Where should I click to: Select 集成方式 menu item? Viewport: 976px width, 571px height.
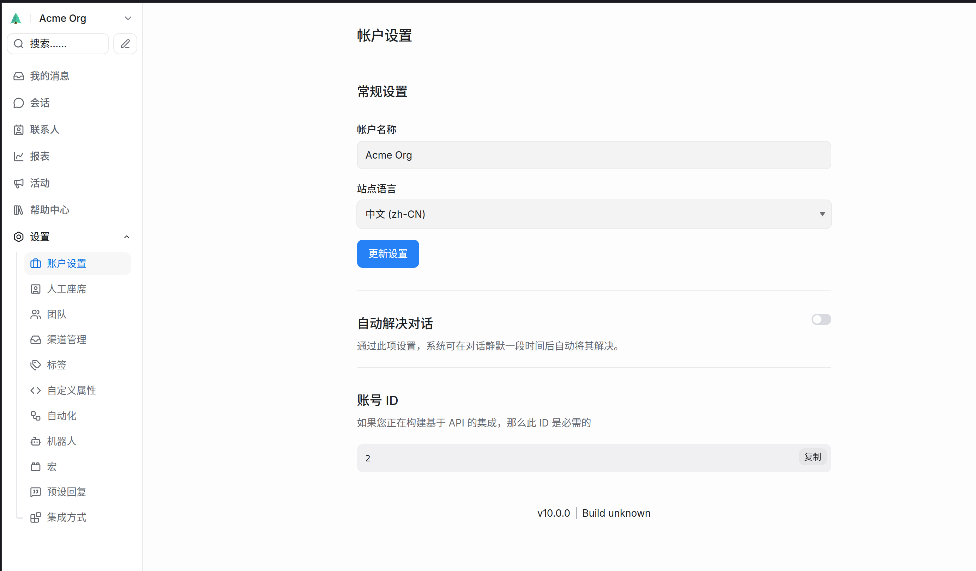click(67, 517)
